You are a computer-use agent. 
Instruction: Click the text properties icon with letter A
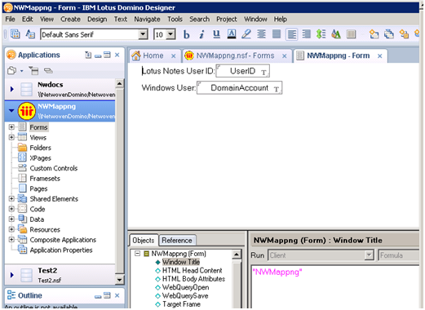tap(336, 34)
